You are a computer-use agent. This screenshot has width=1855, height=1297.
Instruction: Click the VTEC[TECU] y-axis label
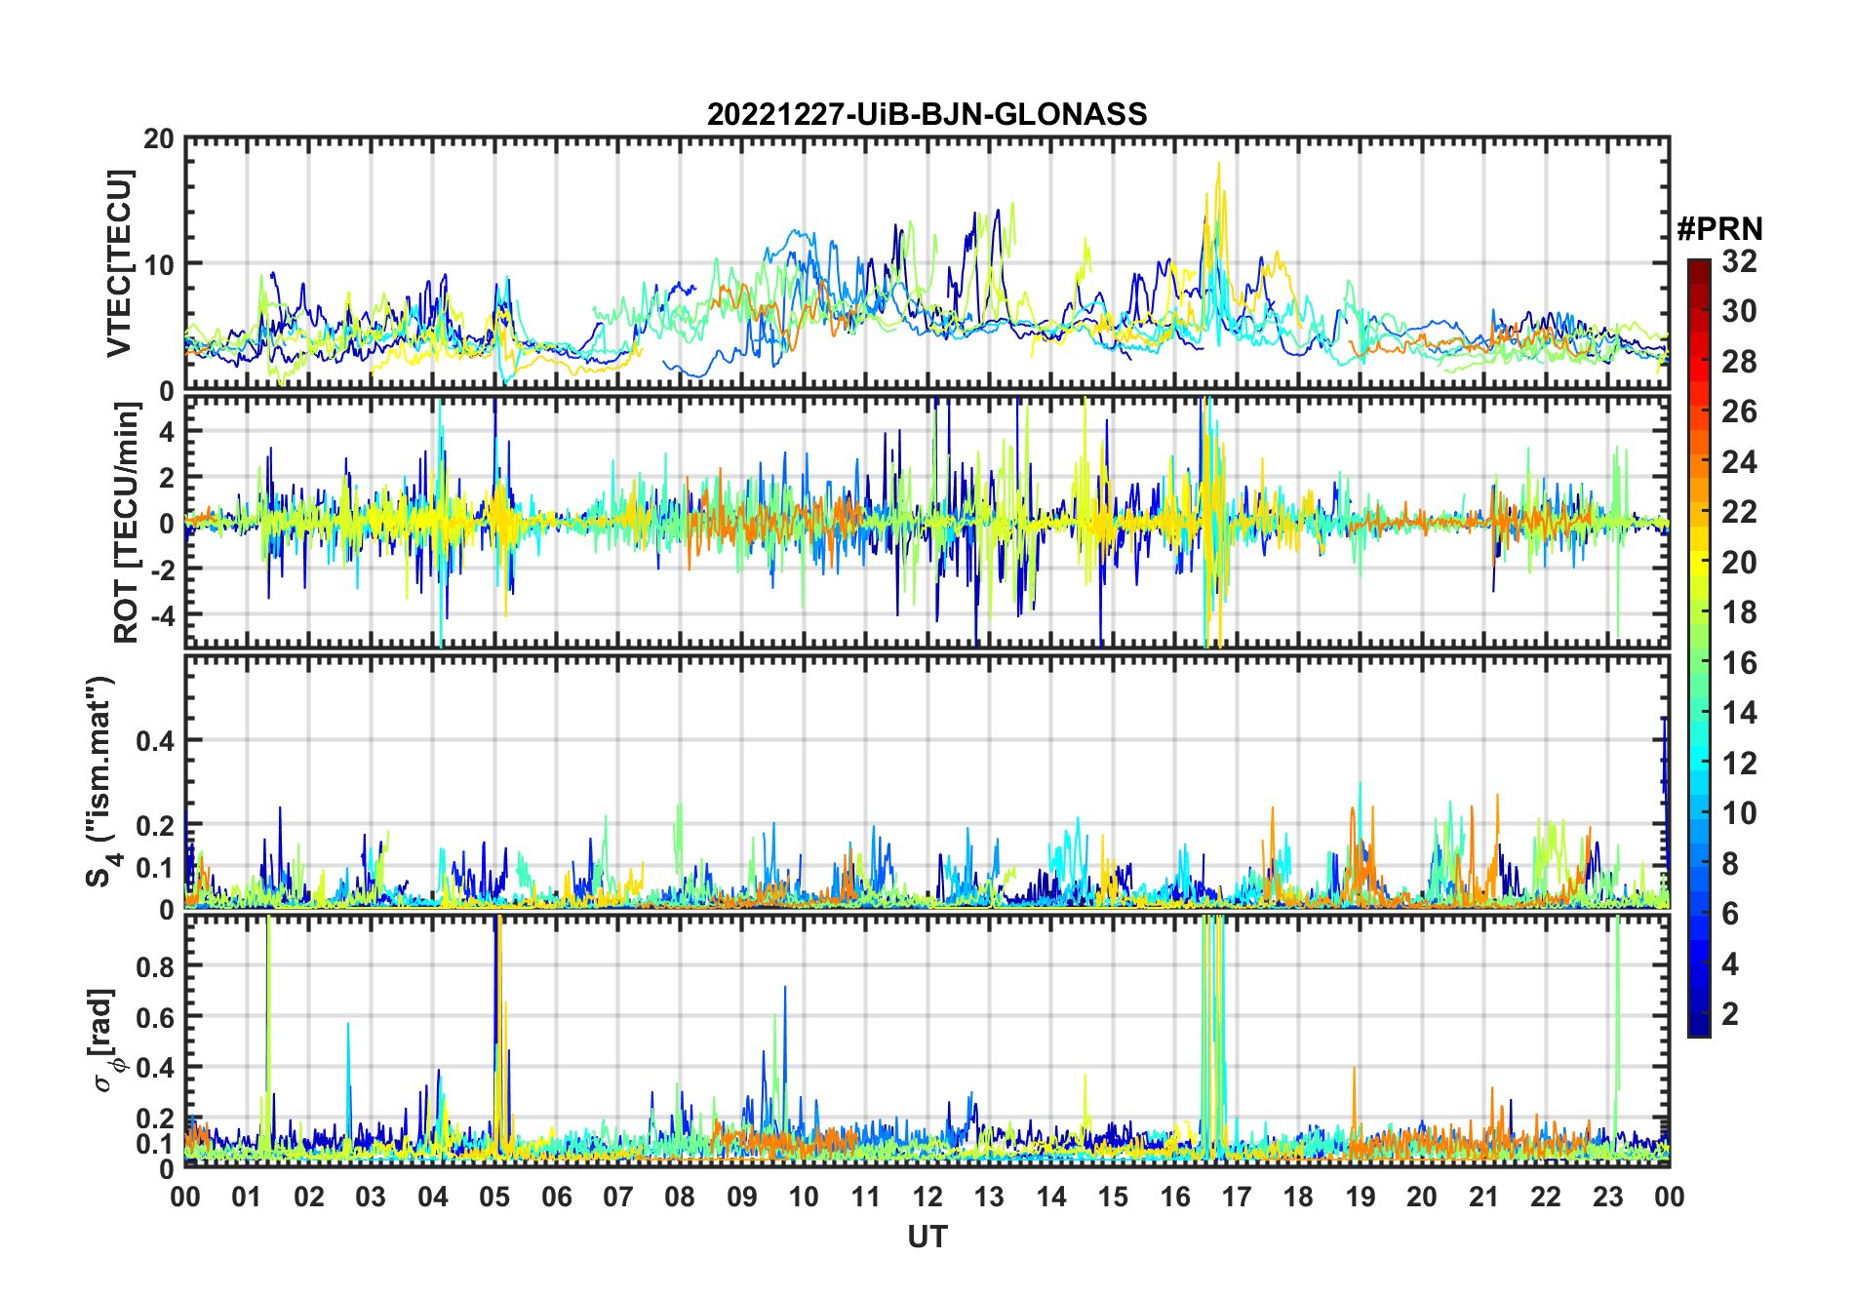tap(120, 263)
